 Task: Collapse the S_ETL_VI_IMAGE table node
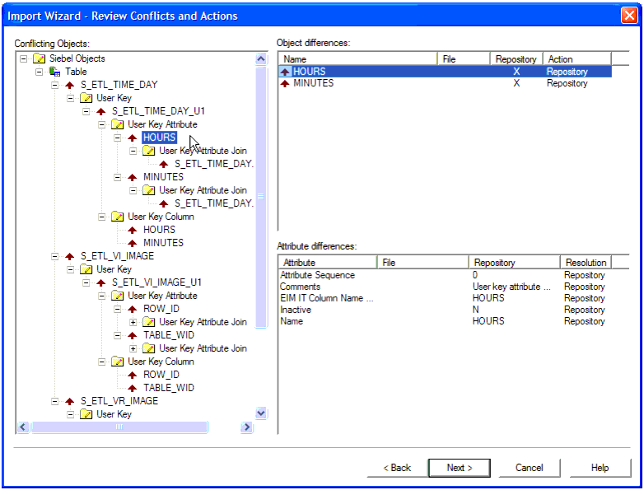point(54,256)
